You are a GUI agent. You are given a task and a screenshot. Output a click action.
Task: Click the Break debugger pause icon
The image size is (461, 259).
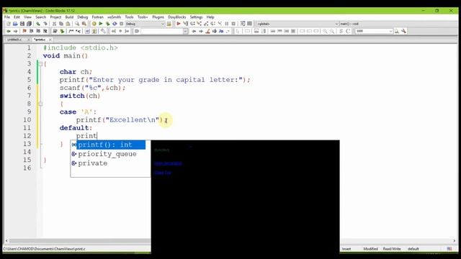pos(227,24)
